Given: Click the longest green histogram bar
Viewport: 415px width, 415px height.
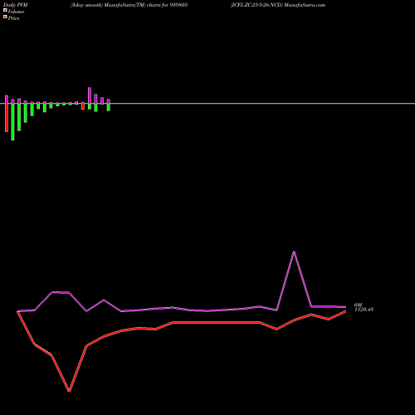Looking at the screenshot, I should tap(12, 122).
